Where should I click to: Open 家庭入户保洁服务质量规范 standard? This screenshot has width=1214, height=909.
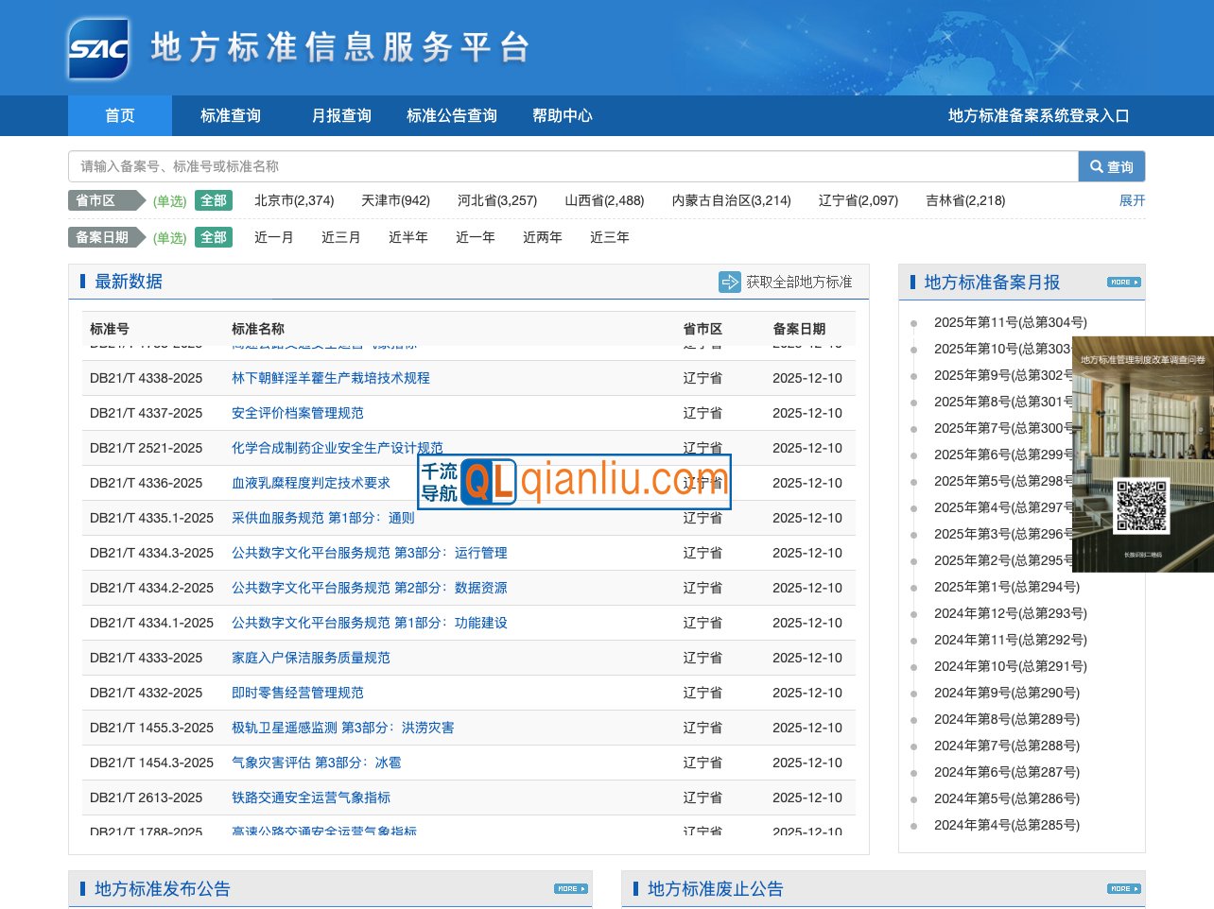310,658
